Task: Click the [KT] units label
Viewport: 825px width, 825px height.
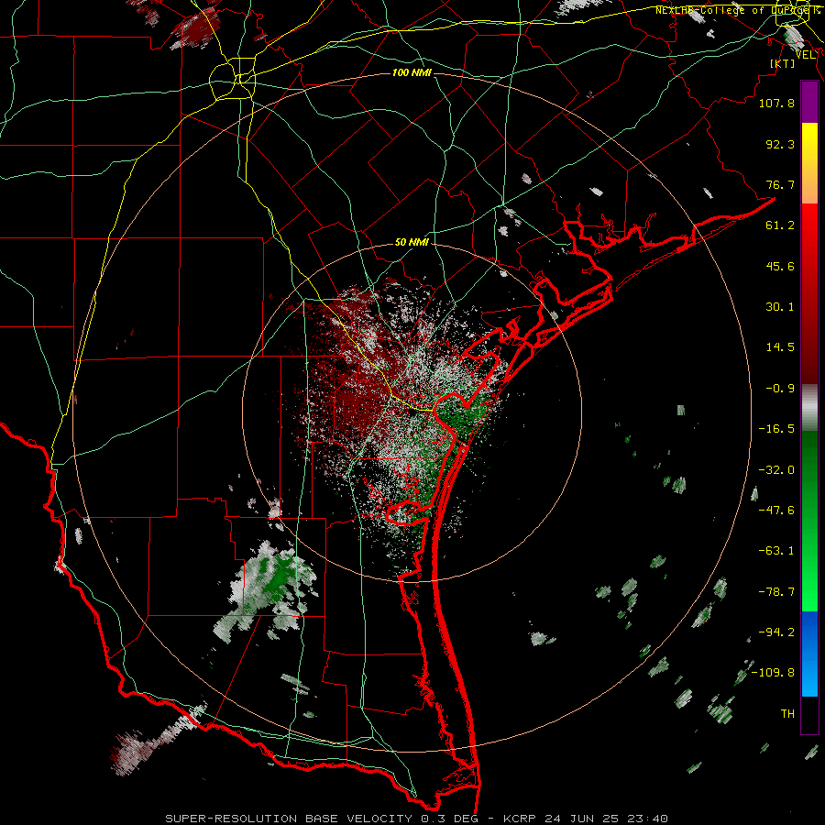Action: 783,63
